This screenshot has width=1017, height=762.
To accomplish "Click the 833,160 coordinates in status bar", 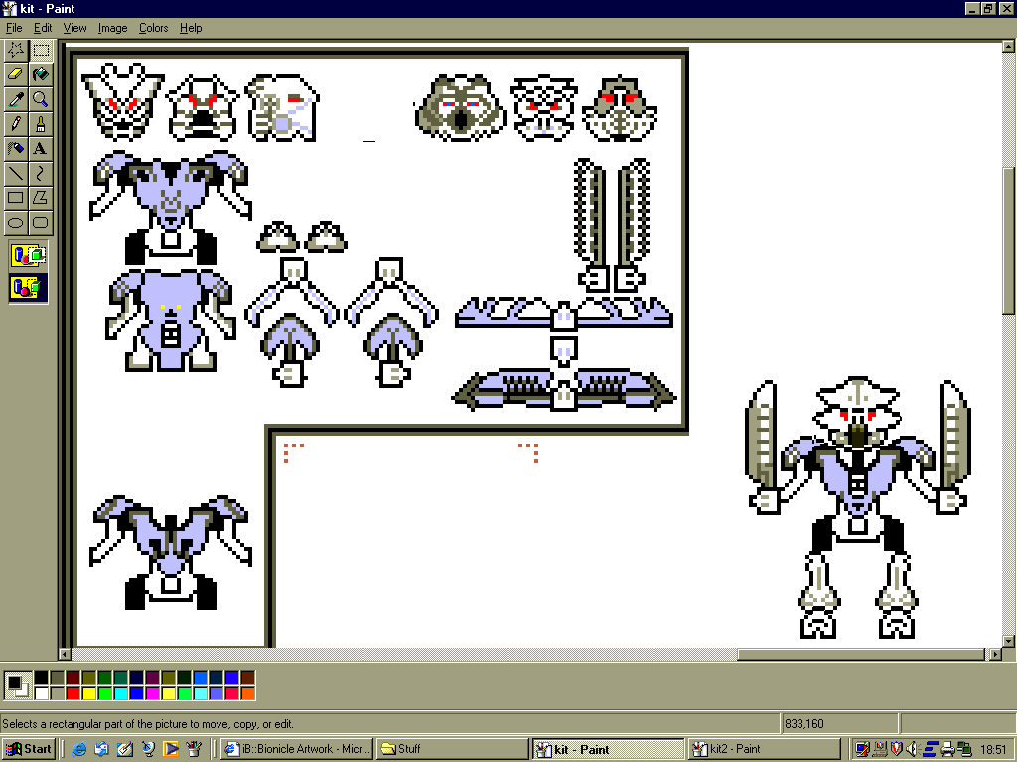I will [803, 723].
